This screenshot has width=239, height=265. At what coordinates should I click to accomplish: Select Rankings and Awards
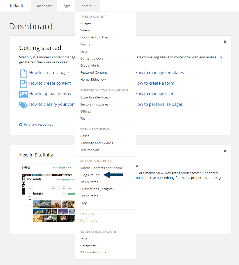click(96, 143)
